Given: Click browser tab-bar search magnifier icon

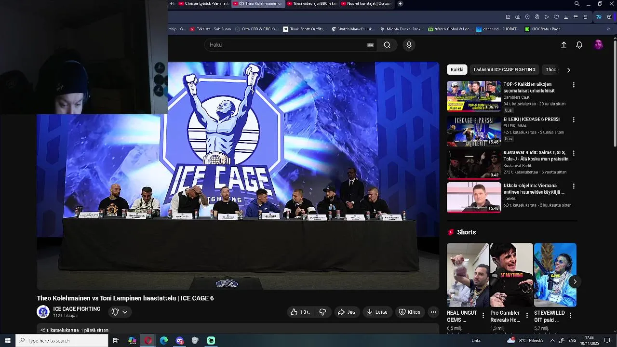Looking at the screenshot, I should pos(577,4).
